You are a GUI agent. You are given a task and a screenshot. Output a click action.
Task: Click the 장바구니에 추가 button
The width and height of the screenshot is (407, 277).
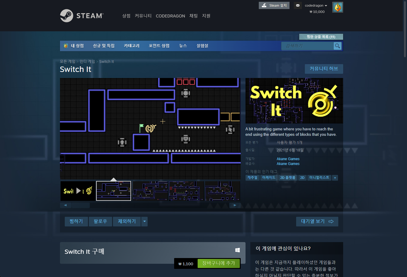[x=219, y=263]
